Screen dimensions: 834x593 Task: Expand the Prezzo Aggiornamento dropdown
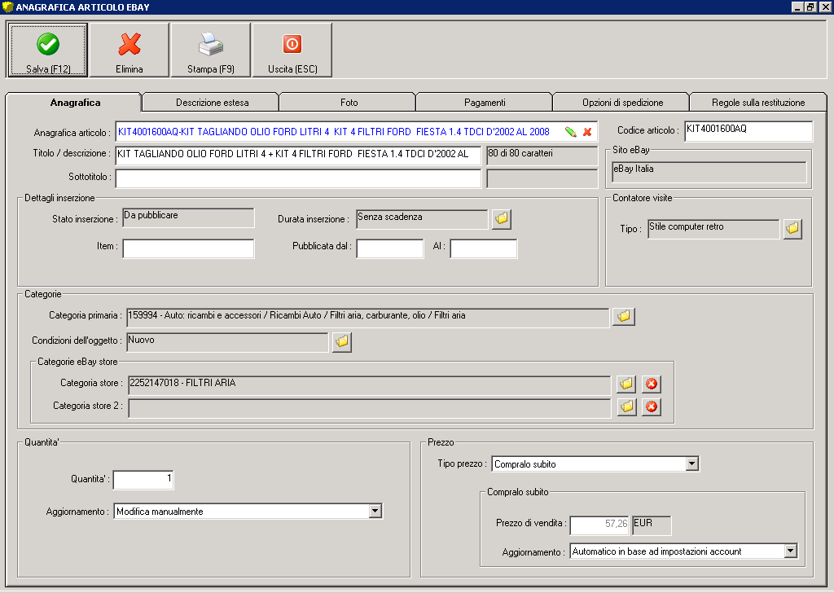click(x=791, y=551)
